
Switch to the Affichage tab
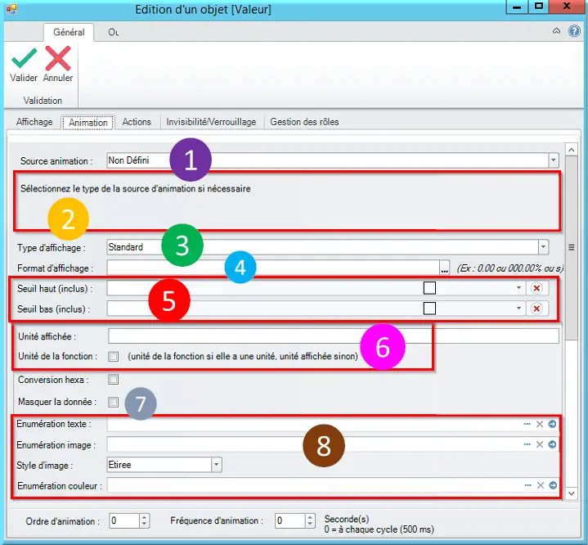[x=34, y=122]
